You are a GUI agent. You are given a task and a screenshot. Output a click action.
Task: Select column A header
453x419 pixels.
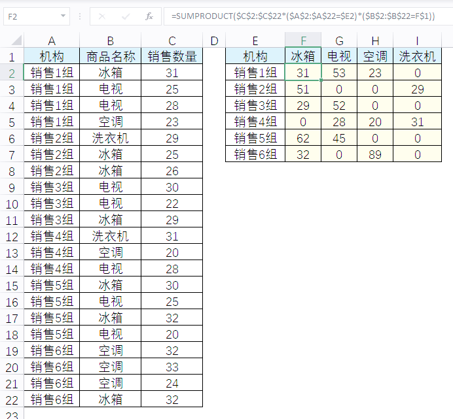[52, 41]
